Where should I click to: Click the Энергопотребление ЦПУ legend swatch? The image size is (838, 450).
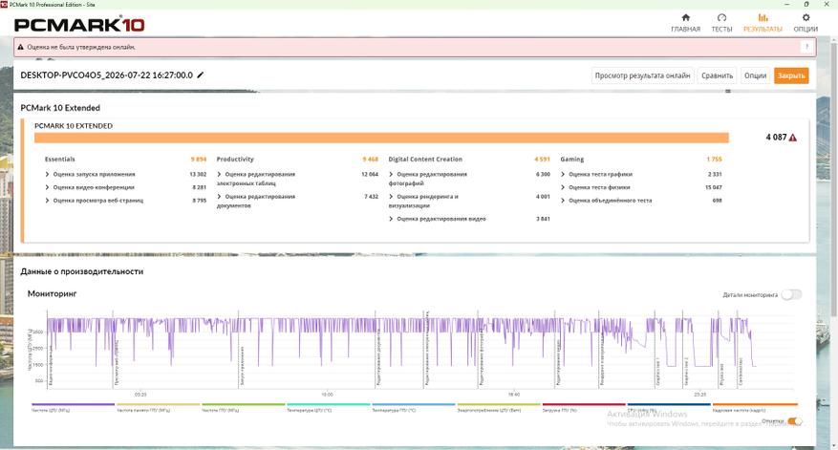pyautogui.click(x=499, y=404)
